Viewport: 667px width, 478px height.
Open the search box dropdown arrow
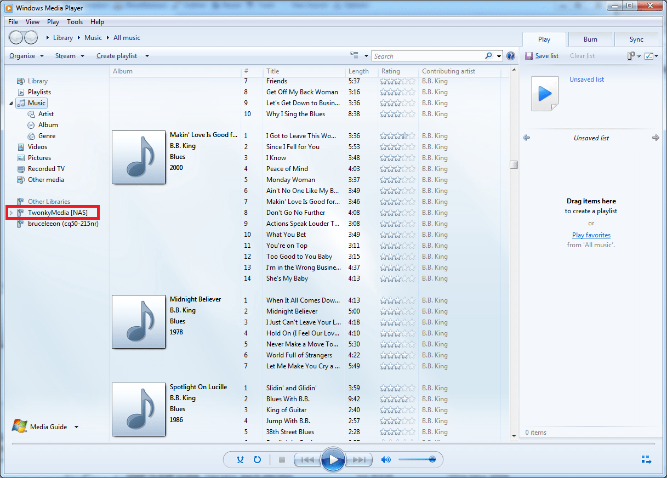499,56
